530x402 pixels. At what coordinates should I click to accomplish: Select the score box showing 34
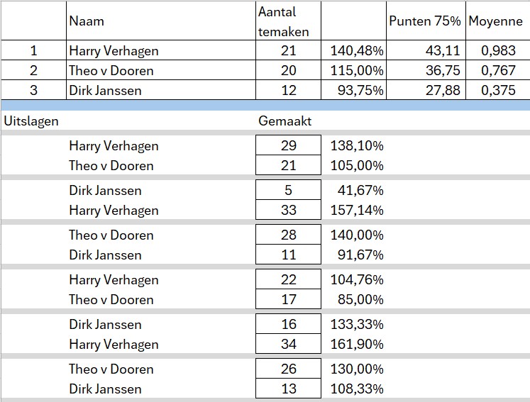click(288, 345)
